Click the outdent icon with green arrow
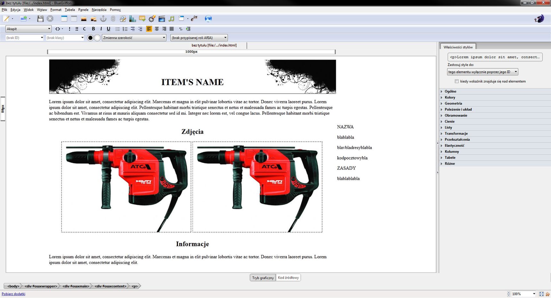Viewport: 551px width, 298px height. 188,29
